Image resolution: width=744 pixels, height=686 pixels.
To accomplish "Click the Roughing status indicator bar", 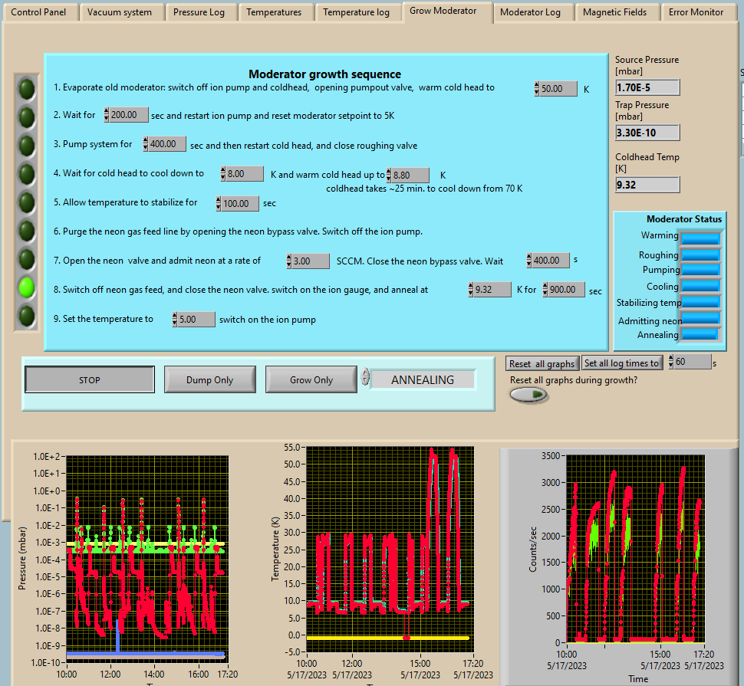I will pos(700,254).
